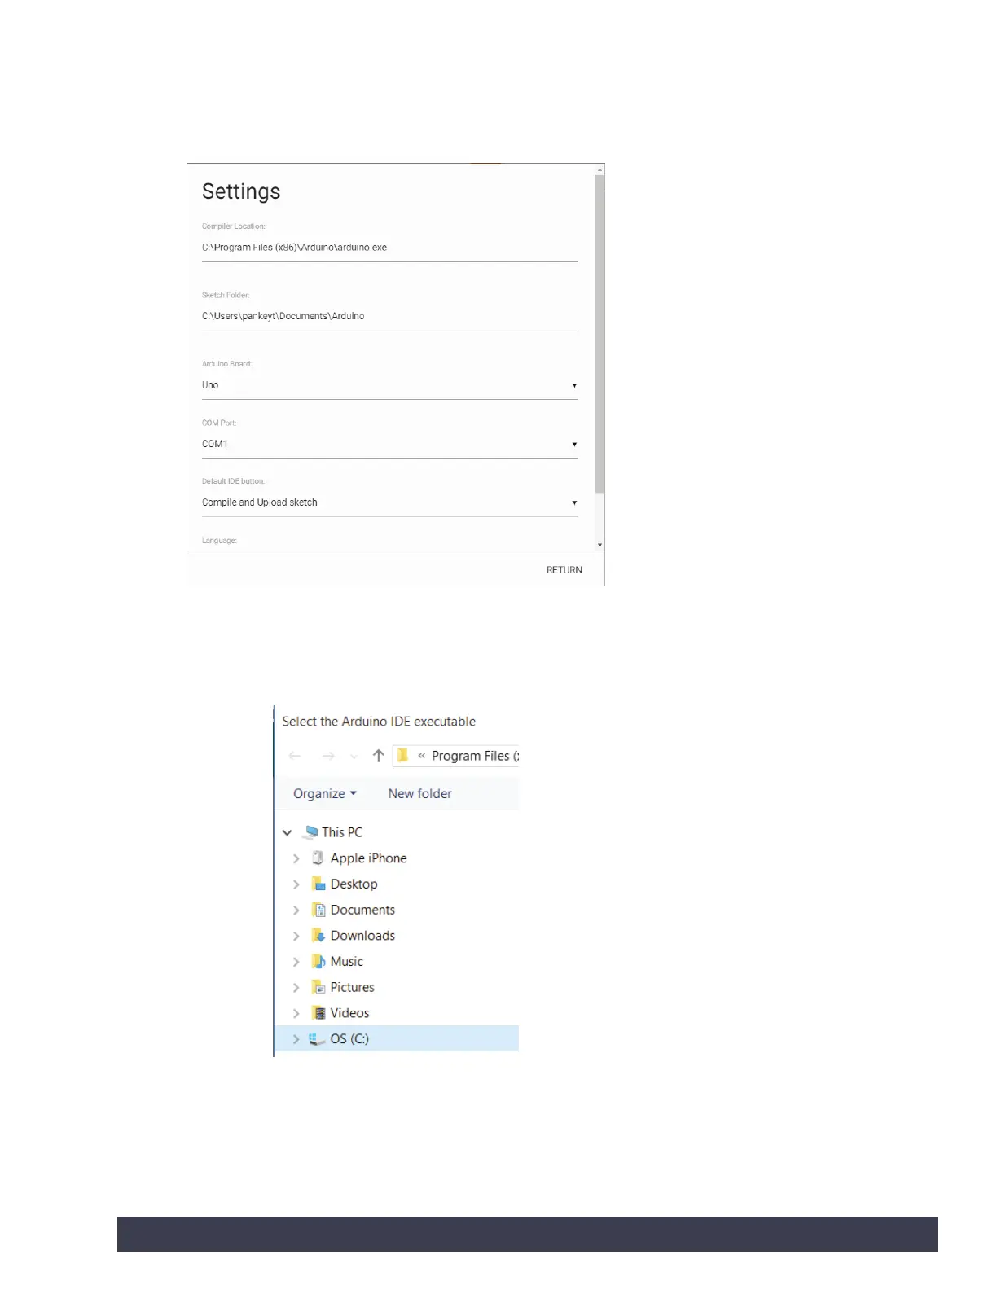Click the OS (C:) drive icon
The height and width of the screenshot is (1290, 997).
pyautogui.click(x=317, y=1039)
